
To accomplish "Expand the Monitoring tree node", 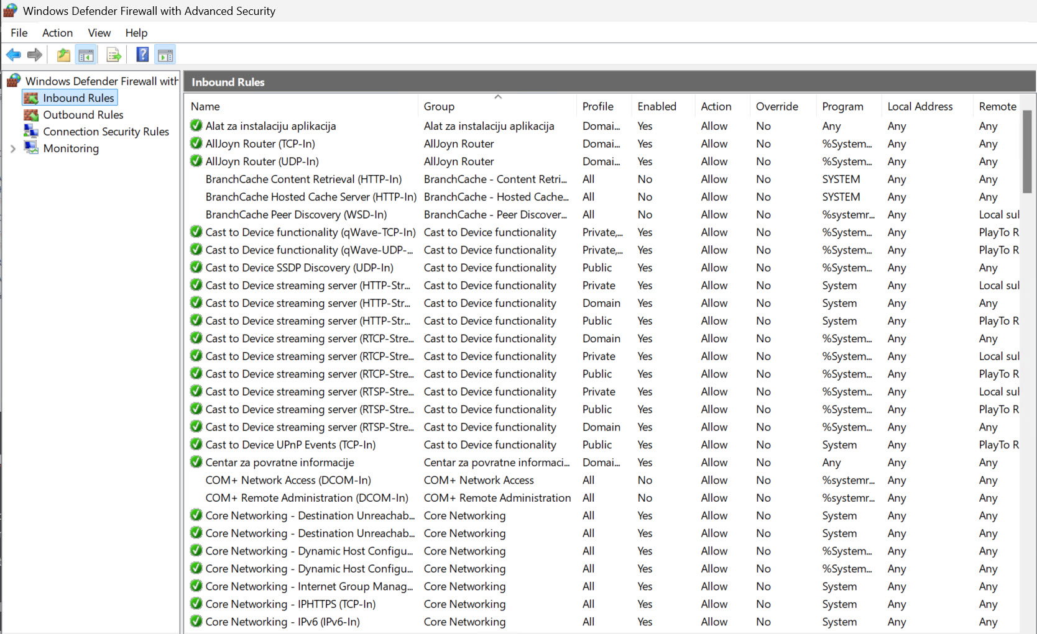I will [x=13, y=148].
